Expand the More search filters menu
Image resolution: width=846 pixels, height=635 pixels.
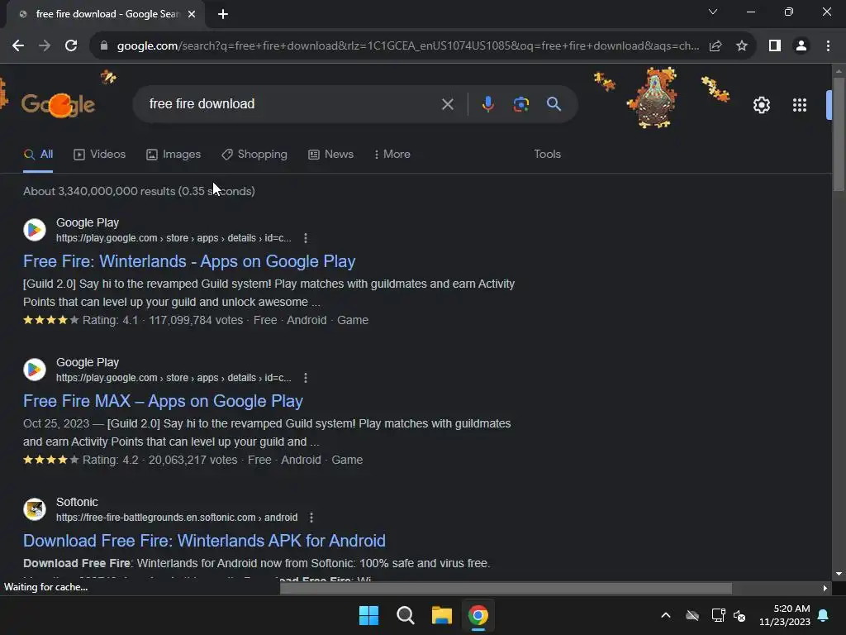pos(392,155)
